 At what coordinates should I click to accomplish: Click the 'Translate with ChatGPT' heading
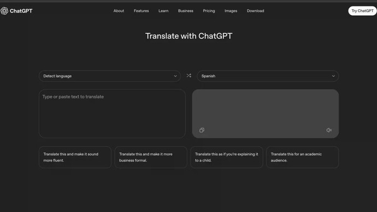(x=188, y=36)
